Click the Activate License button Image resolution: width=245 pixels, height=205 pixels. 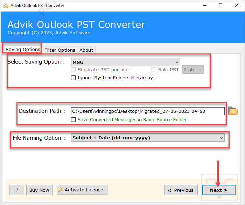tap(82, 190)
